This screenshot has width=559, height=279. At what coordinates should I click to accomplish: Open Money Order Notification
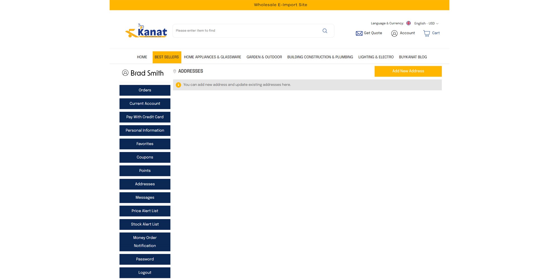(x=145, y=242)
